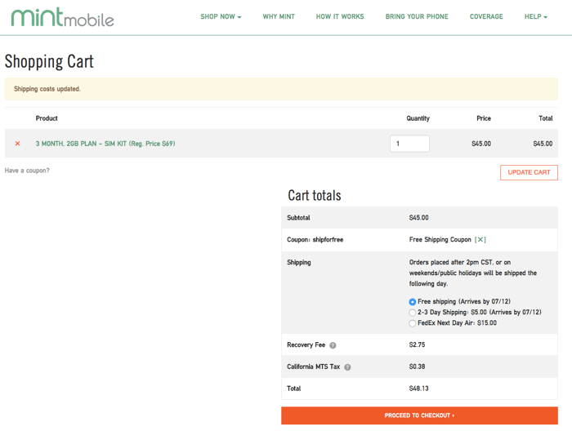This screenshot has height=431, width=572.
Task: Click the Shopping Cart heading
Action: [49, 61]
